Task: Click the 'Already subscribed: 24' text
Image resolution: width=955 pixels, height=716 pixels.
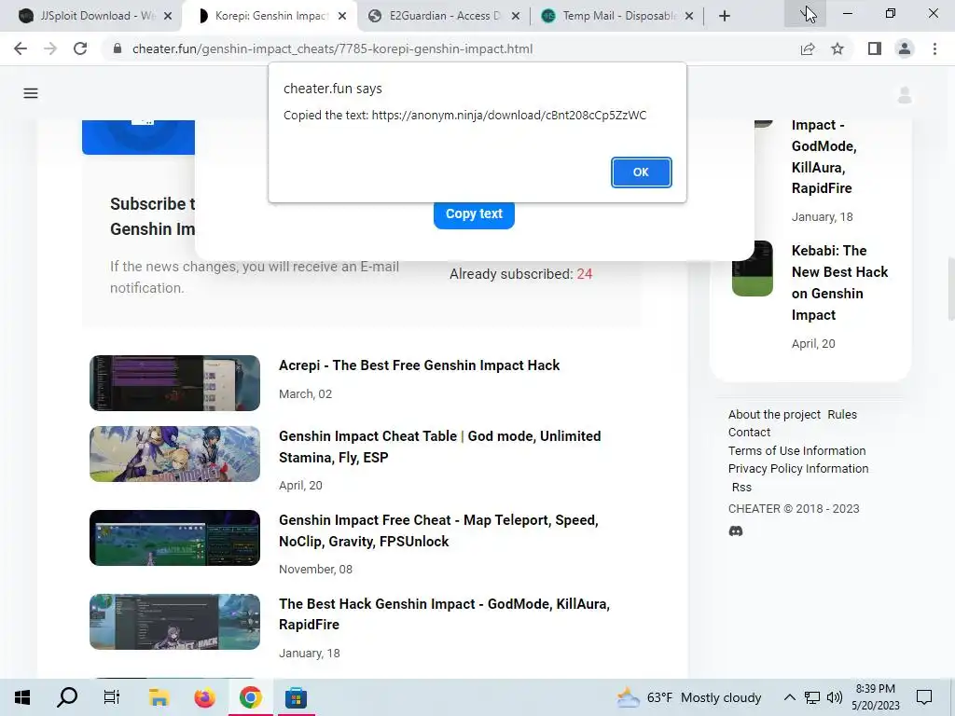Action: pyautogui.click(x=520, y=274)
